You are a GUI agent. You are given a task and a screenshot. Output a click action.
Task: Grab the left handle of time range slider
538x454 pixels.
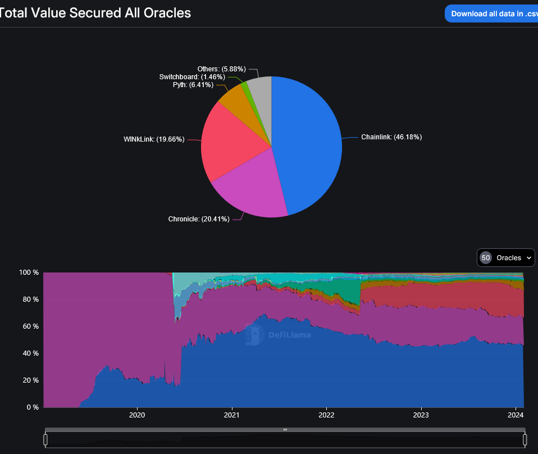[x=45, y=439]
